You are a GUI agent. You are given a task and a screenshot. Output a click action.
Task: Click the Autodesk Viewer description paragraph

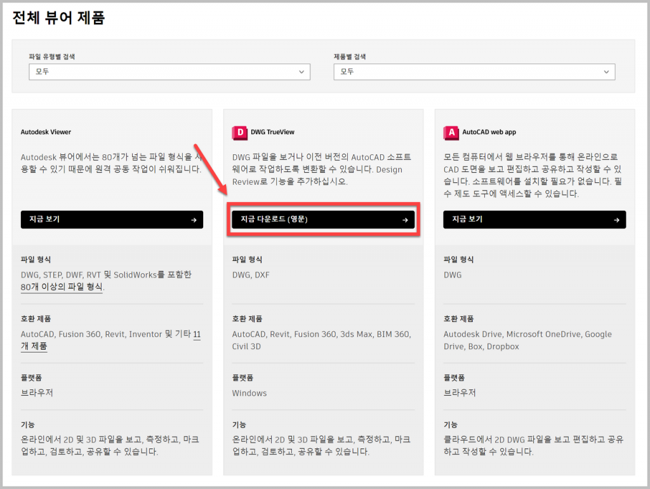point(112,163)
